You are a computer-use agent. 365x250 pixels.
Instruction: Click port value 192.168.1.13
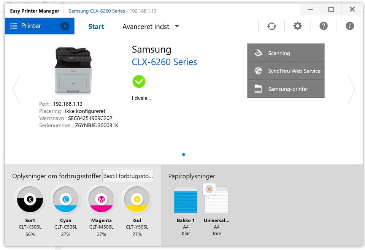click(68, 104)
